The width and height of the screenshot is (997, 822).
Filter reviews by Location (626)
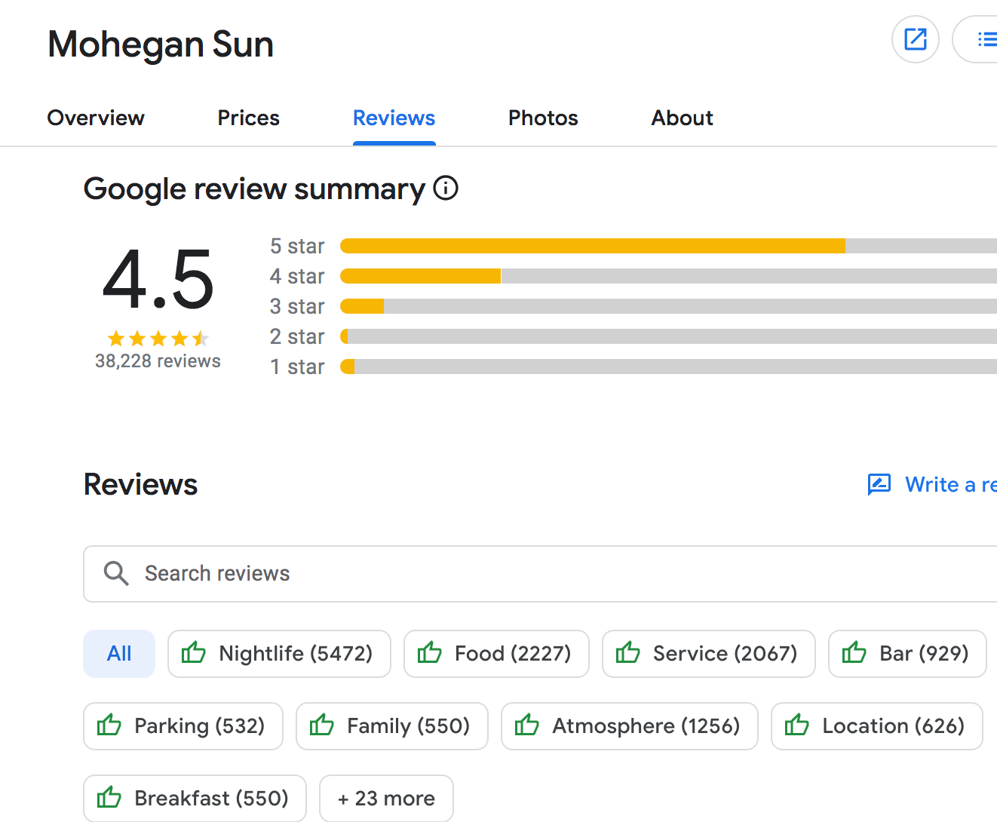[877, 726]
